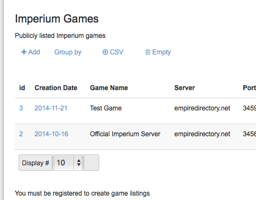The width and height of the screenshot is (256, 200).
Task: Sort by Game Name column header
Action: click(109, 88)
